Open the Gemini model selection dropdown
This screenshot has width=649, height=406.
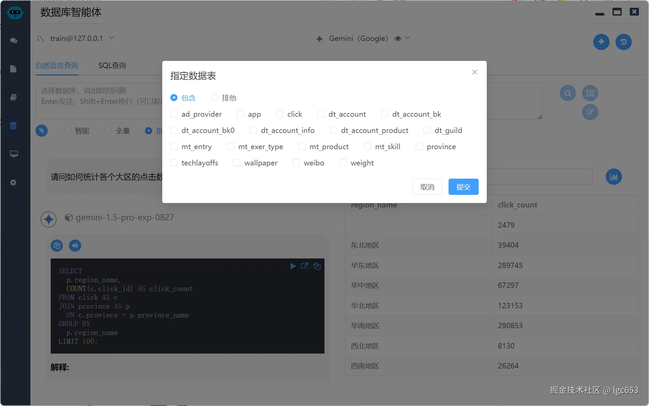tap(408, 38)
